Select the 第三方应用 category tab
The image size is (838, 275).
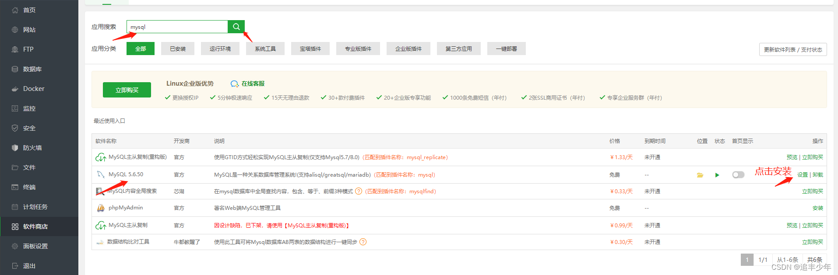tap(459, 49)
